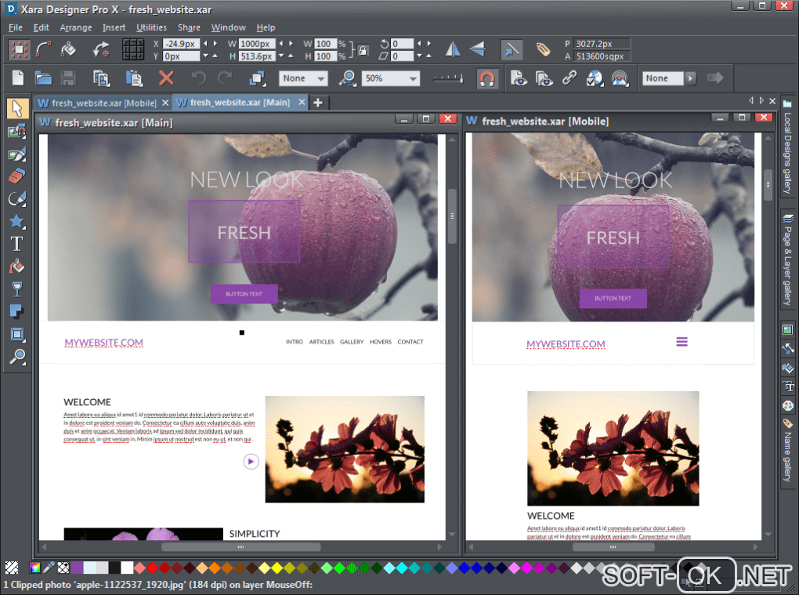Select the Shape Editor pen tool
Screen dimensions: 799x595
17,199
